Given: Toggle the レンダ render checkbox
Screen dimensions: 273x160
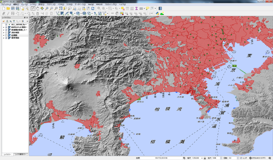Looking at the screenshot, I should 241,158.
